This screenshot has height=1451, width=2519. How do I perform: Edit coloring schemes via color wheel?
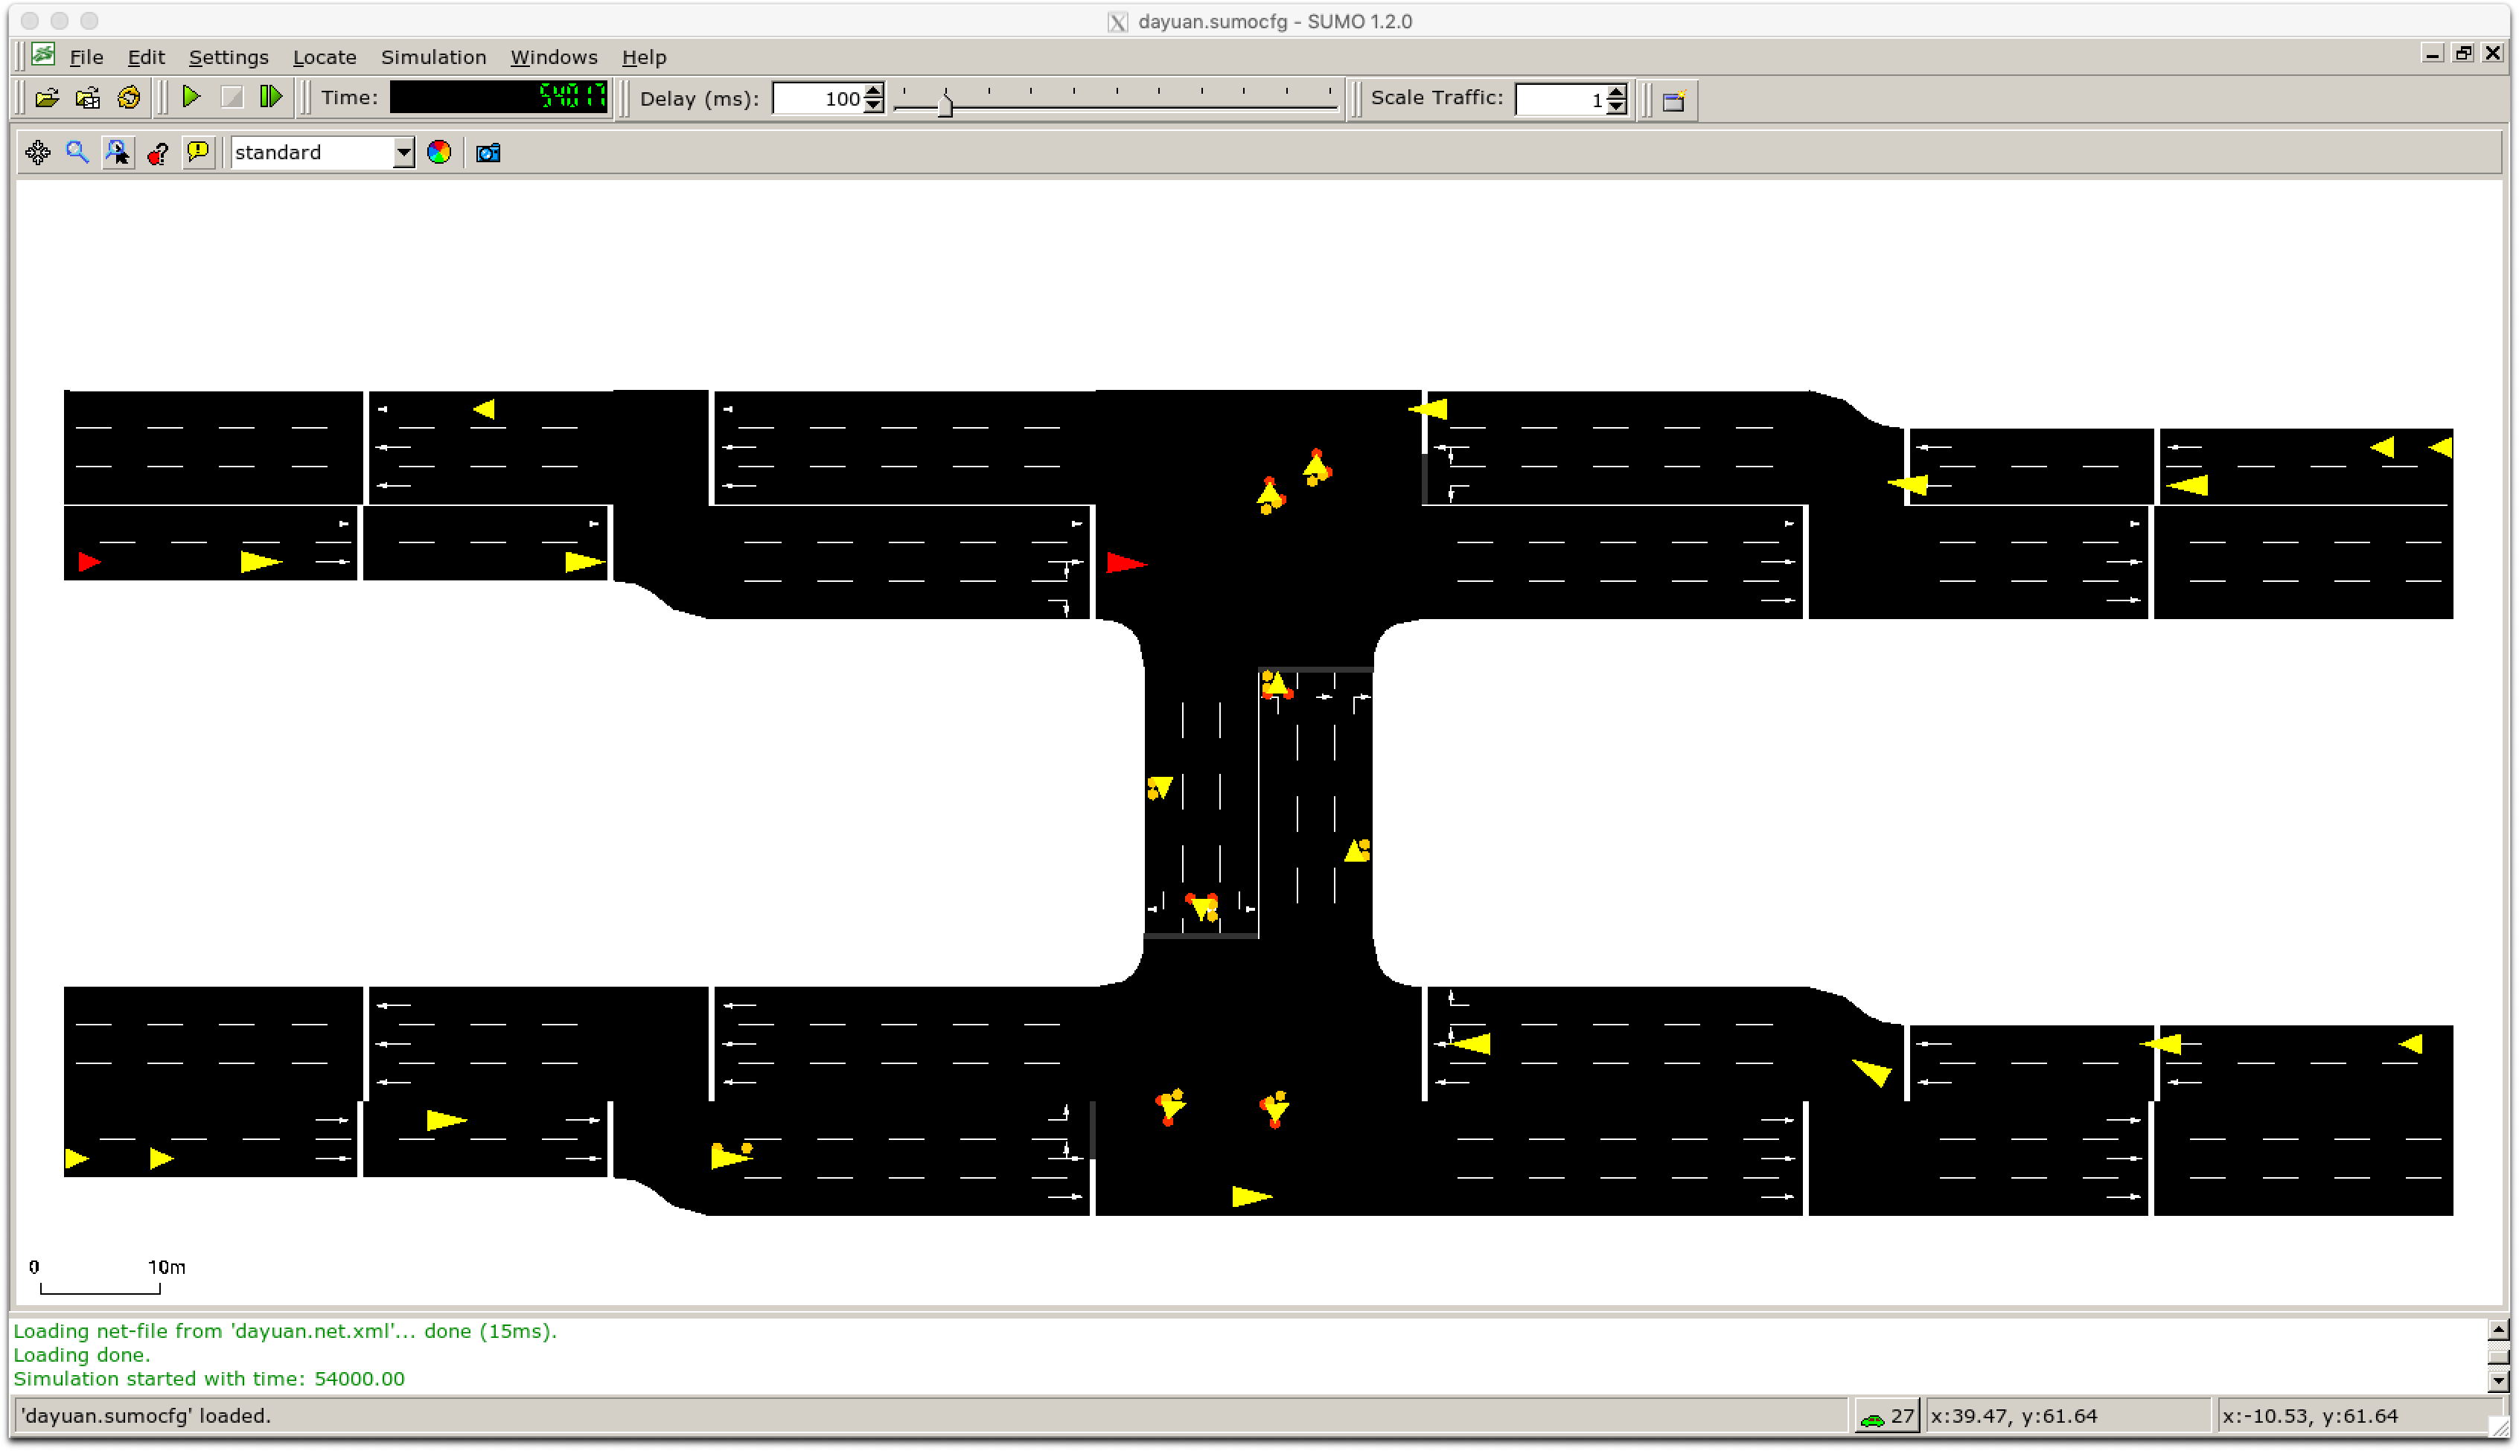click(438, 153)
